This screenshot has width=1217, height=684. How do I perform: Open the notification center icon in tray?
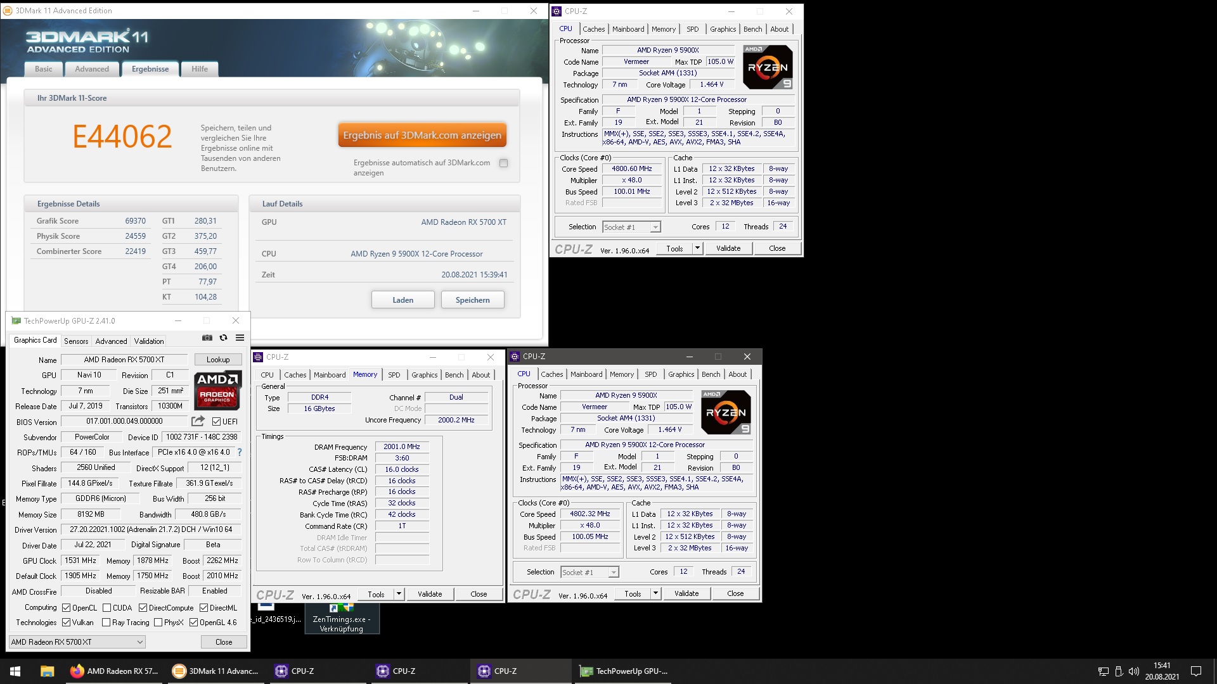(1196, 671)
